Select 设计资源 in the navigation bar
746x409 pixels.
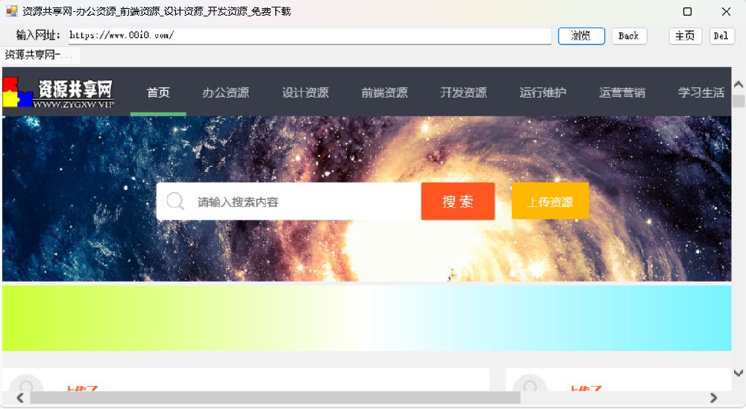click(x=305, y=93)
